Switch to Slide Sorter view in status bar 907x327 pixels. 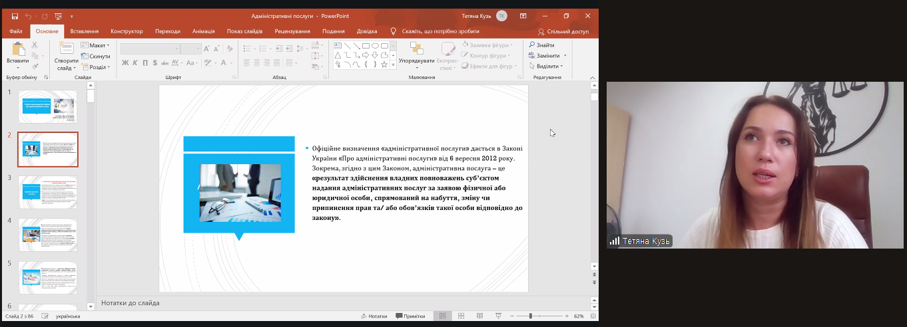point(461,316)
